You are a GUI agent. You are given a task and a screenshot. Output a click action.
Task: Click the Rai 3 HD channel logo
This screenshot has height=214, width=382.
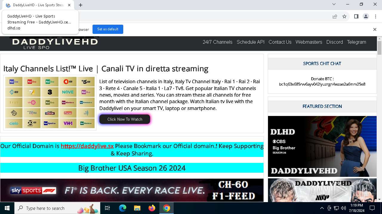[50, 82]
